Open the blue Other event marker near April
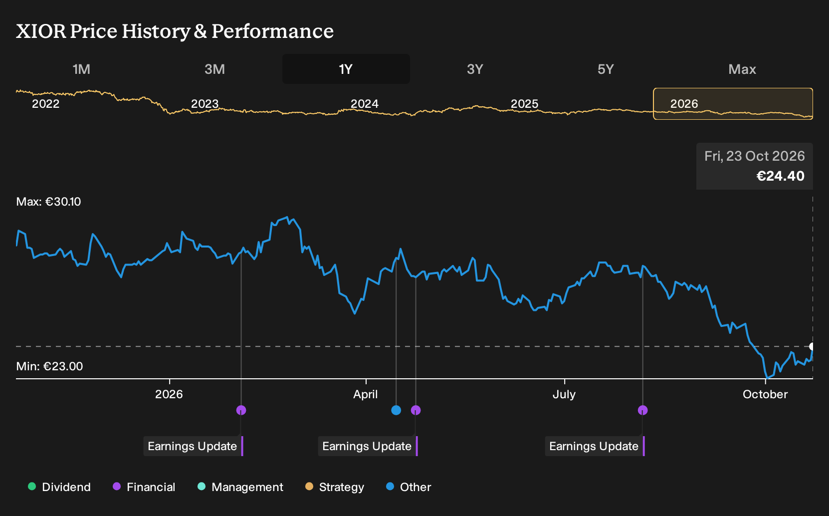Viewport: 829px width, 516px height. click(396, 410)
